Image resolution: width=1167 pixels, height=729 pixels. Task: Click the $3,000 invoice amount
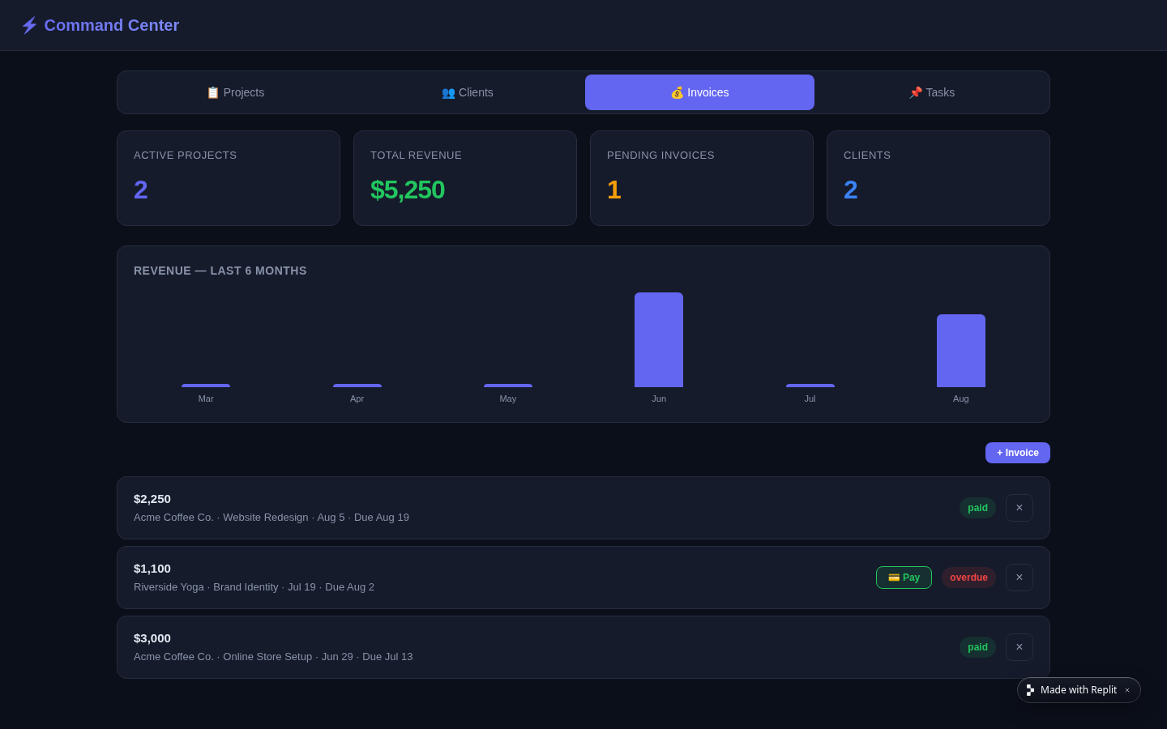click(x=152, y=638)
